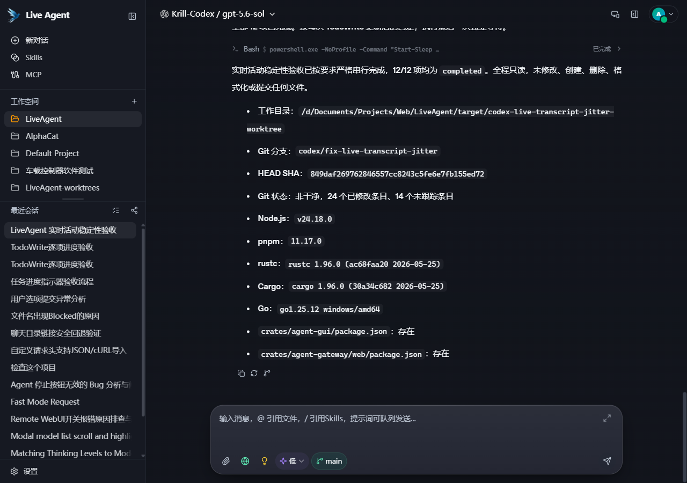
Task: Click the completed status code chip
Action: [462, 71]
